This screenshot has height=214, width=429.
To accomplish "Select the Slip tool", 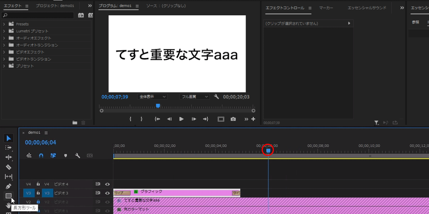I will (9, 177).
